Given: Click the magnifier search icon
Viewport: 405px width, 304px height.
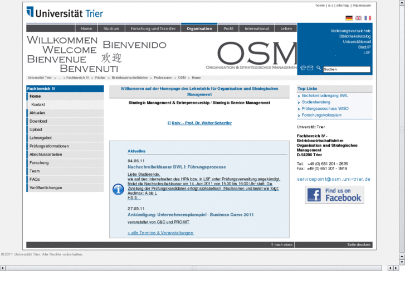Looking at the screenshot, I should coord(319,68).
